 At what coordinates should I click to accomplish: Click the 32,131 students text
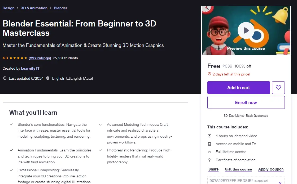click(x=65, y=58)
